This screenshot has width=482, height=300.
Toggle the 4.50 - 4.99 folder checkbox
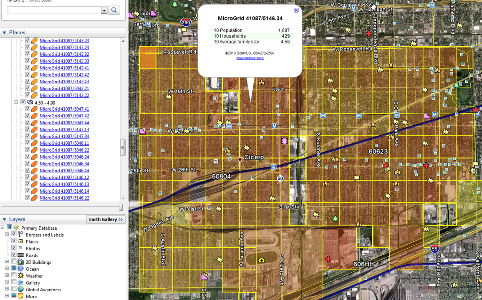[23, 102]
